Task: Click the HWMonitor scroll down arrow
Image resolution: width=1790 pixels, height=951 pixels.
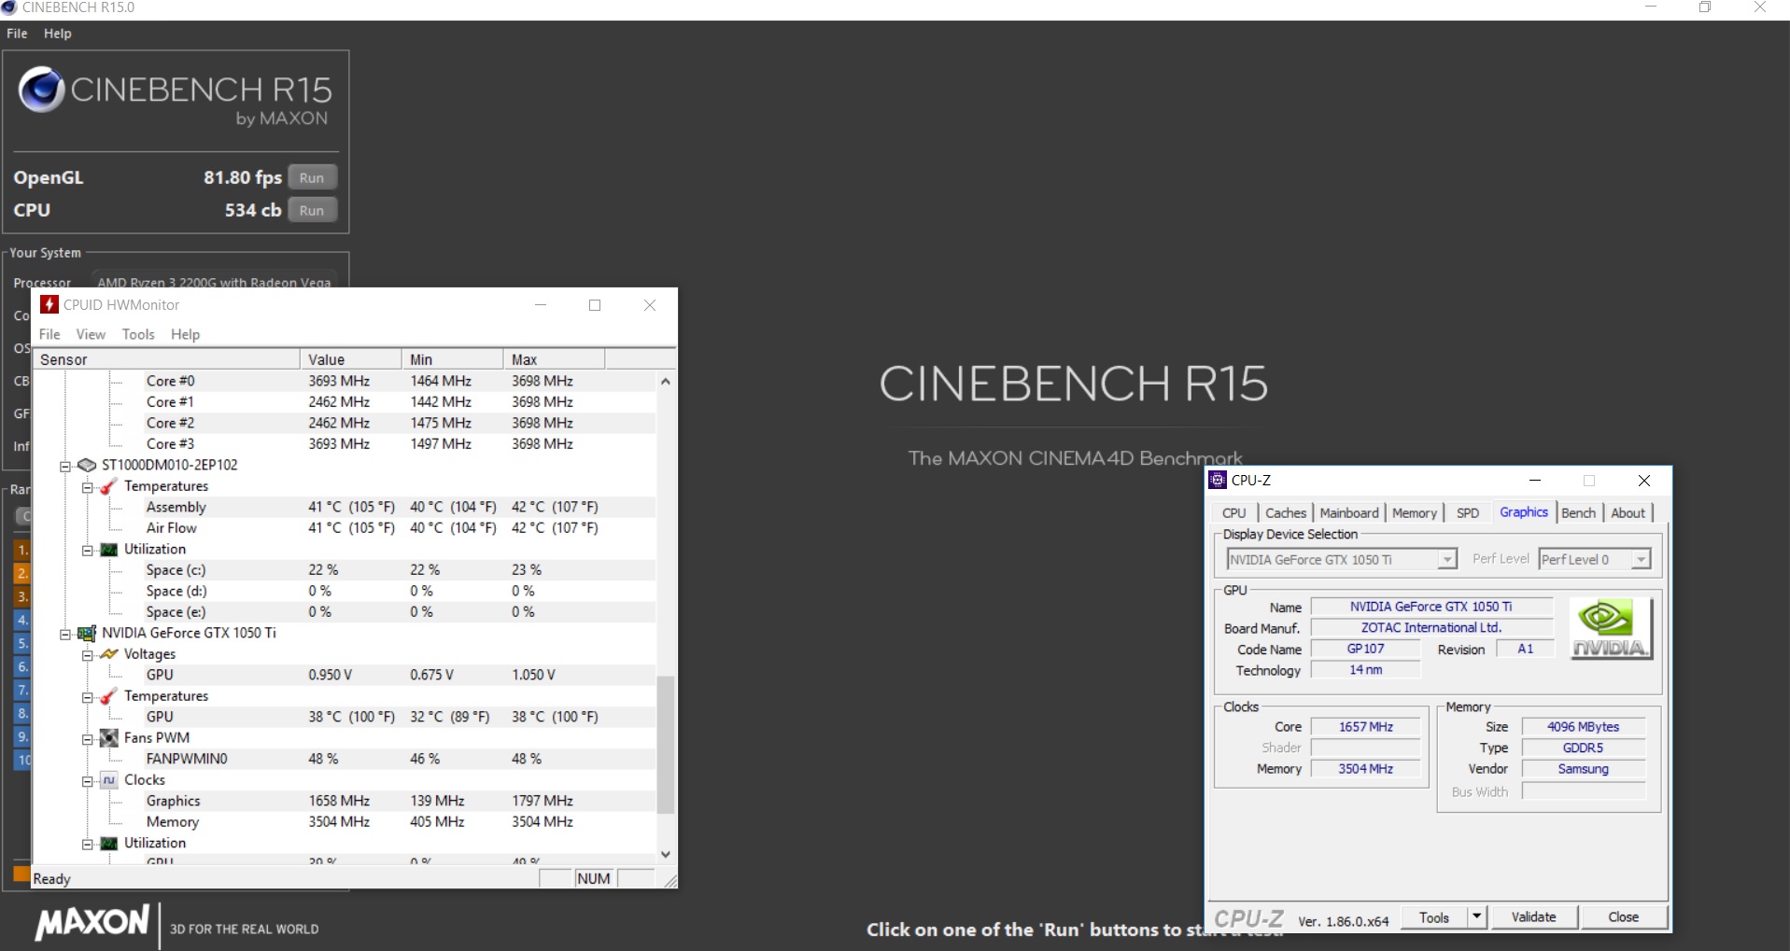Action: click(x=666, y=854)
